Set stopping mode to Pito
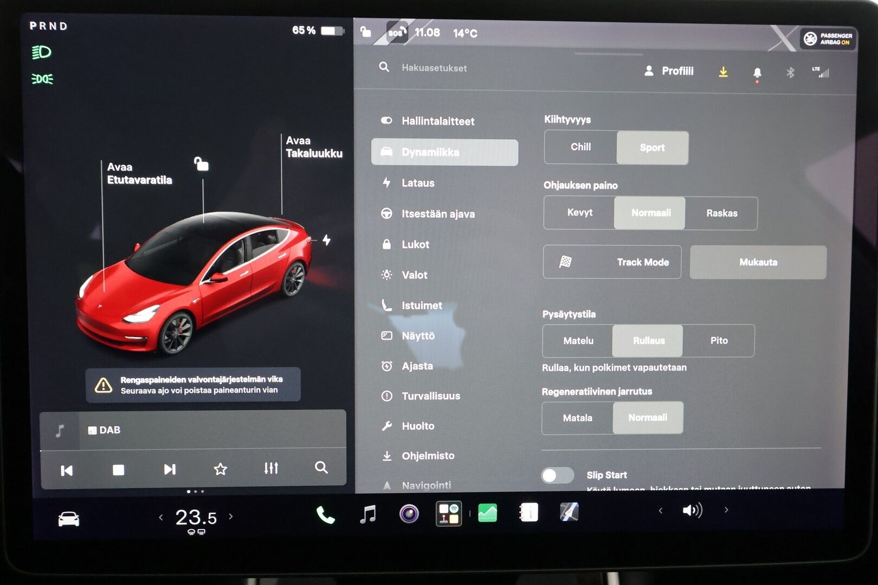 tap(719, 341)
